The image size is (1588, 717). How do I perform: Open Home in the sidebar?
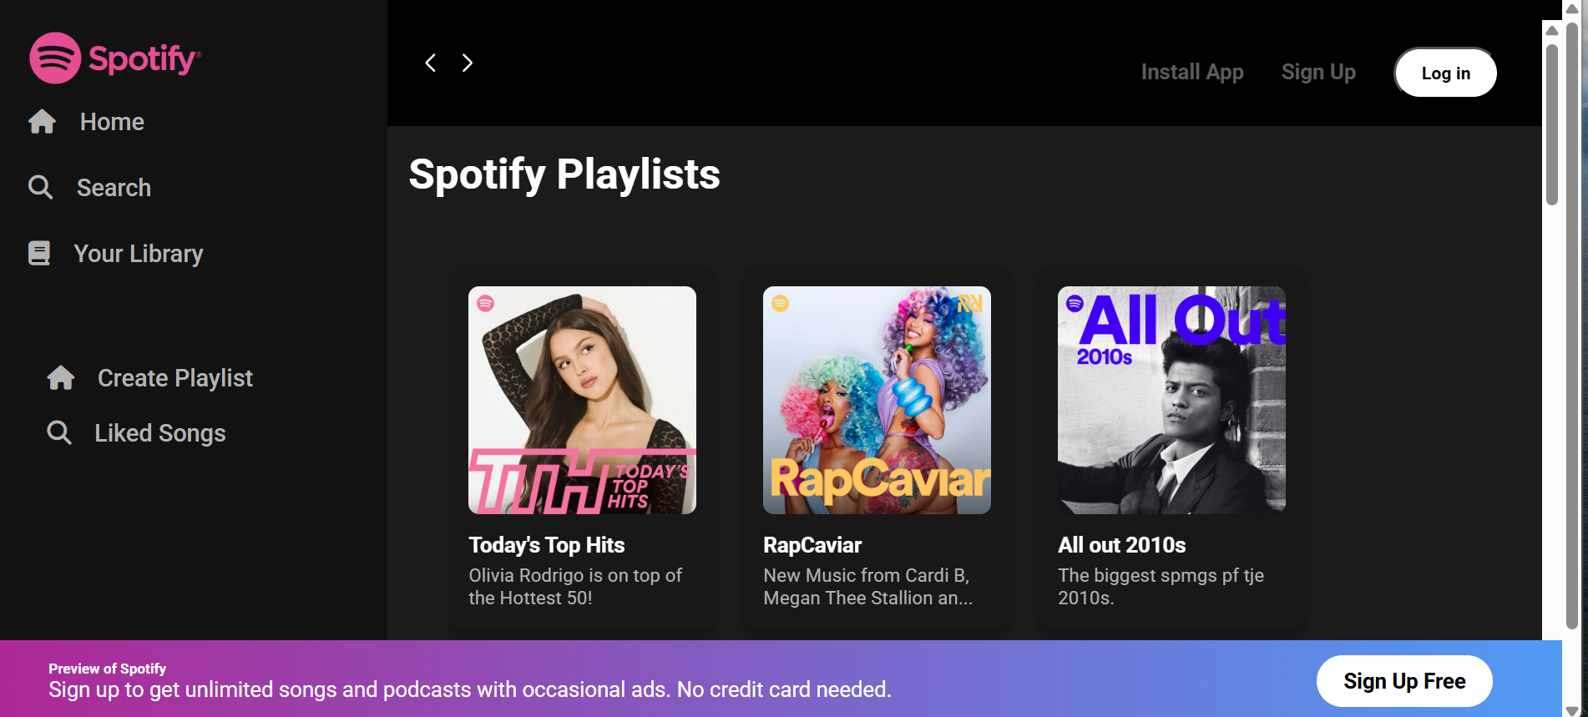[x=112, y=122]
